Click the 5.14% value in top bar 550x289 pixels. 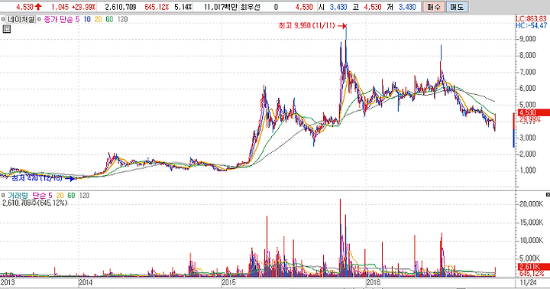[x=183, y=7]
